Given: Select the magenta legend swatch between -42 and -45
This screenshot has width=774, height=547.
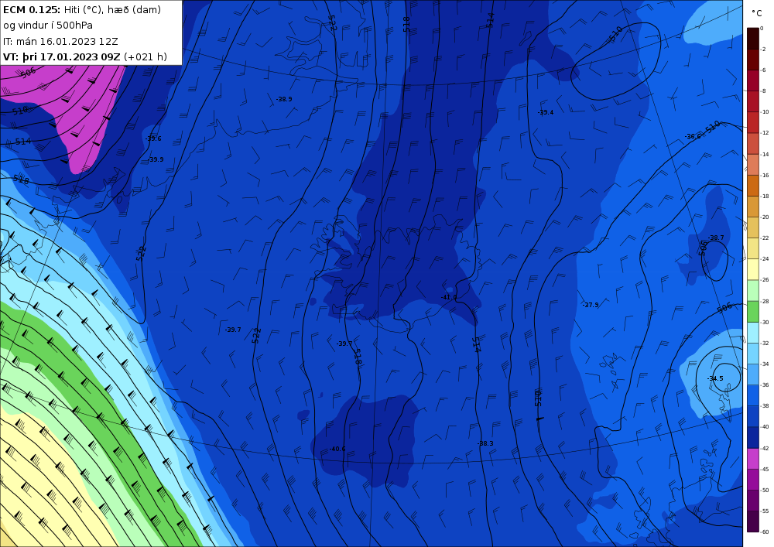Looking at the screenshot, I should pyautogui.click(x=753, y=459).
